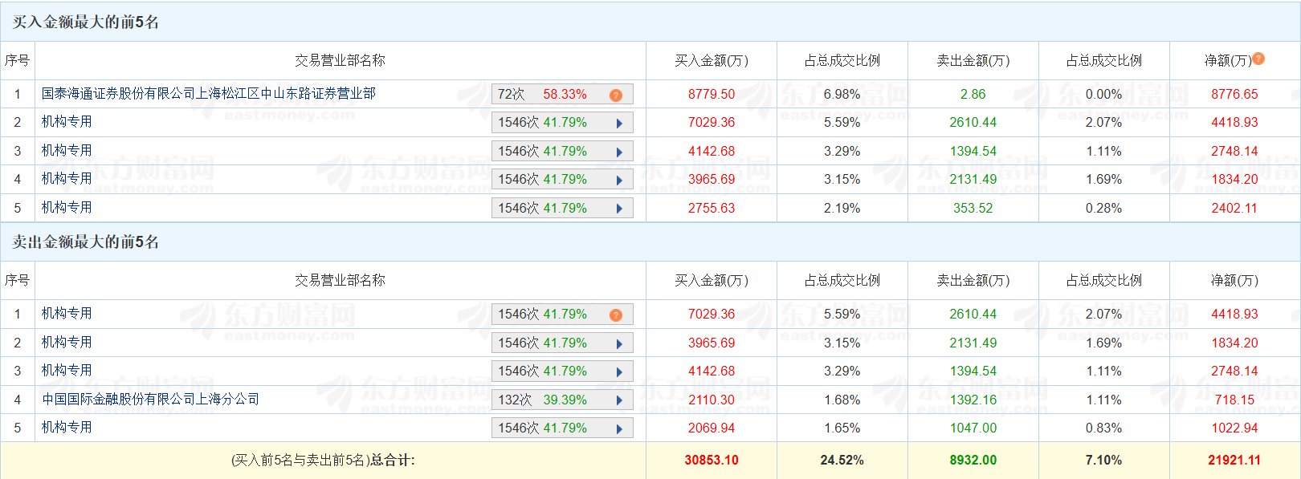Expand the arrow in the 2069.94 row
Viewport: 1301px width, 479px height.
point(619,429)
